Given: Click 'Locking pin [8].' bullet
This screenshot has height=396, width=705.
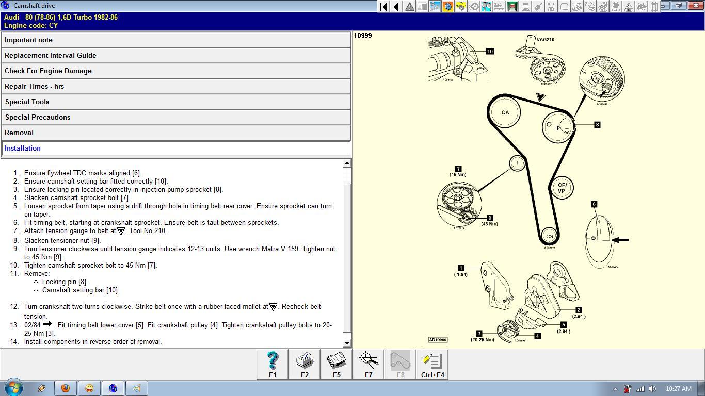Looking at the screenshot, I should coord(65,282).
